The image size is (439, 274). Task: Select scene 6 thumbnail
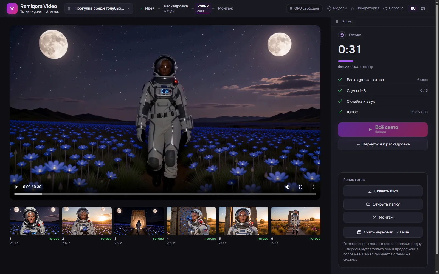(296, 221)
